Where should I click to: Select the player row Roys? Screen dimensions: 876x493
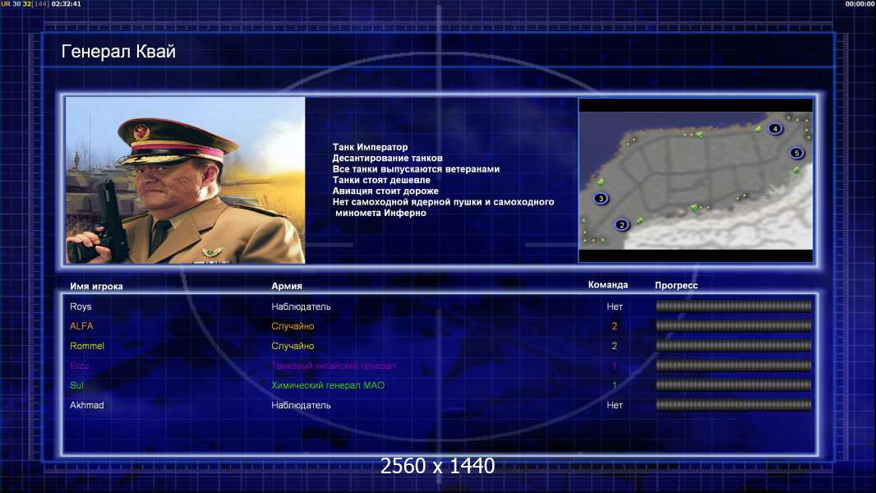click(x=440, y=306)
